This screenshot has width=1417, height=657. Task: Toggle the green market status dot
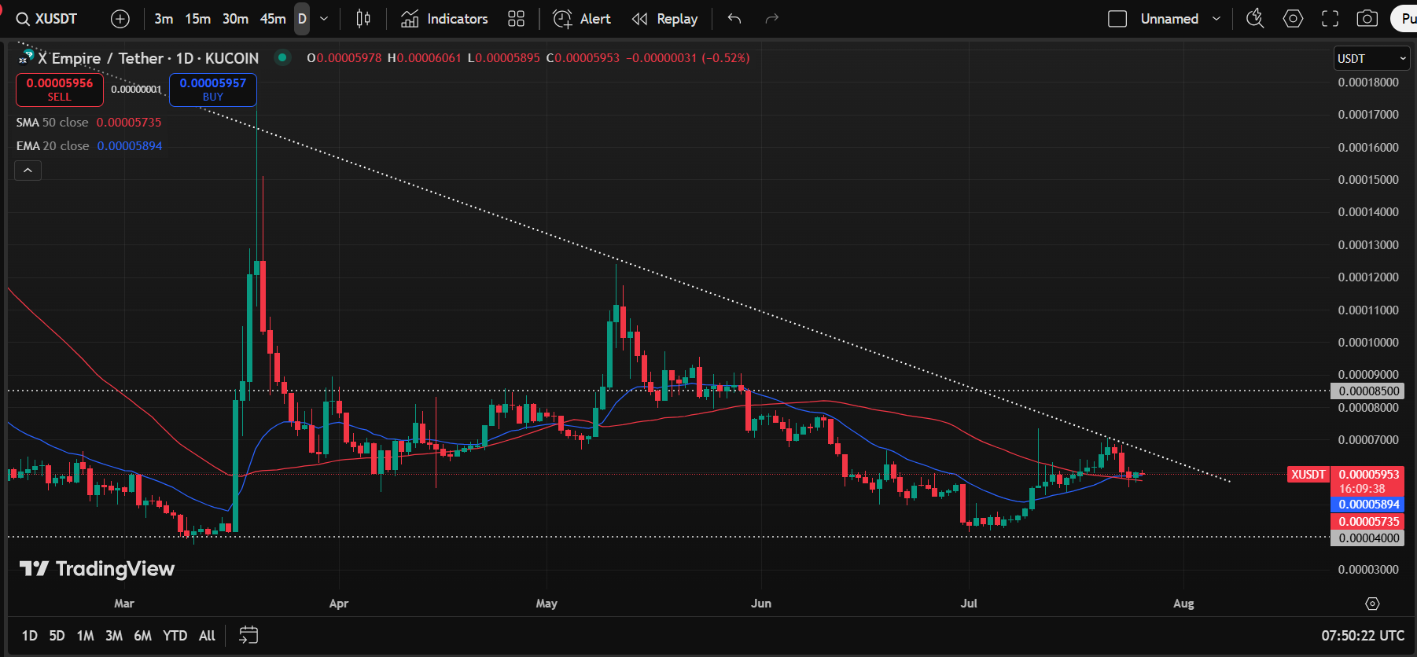[x=282, y=57]
